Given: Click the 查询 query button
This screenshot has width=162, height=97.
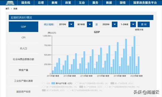Looking at the screenshot, I should pyautogui.click(x=144, y=24).
